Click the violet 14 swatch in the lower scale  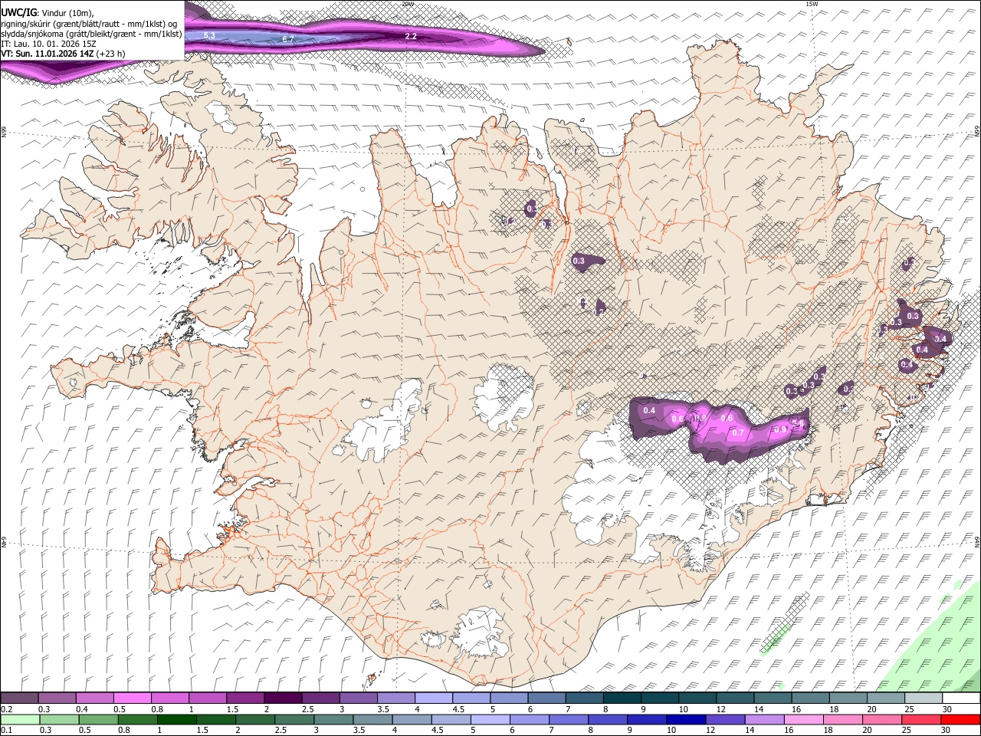(765, 720)
